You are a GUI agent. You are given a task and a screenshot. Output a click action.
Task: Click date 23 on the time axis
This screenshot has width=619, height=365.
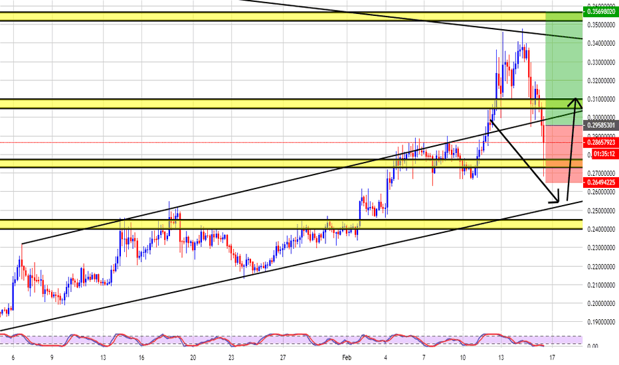[x=231, y=358]
